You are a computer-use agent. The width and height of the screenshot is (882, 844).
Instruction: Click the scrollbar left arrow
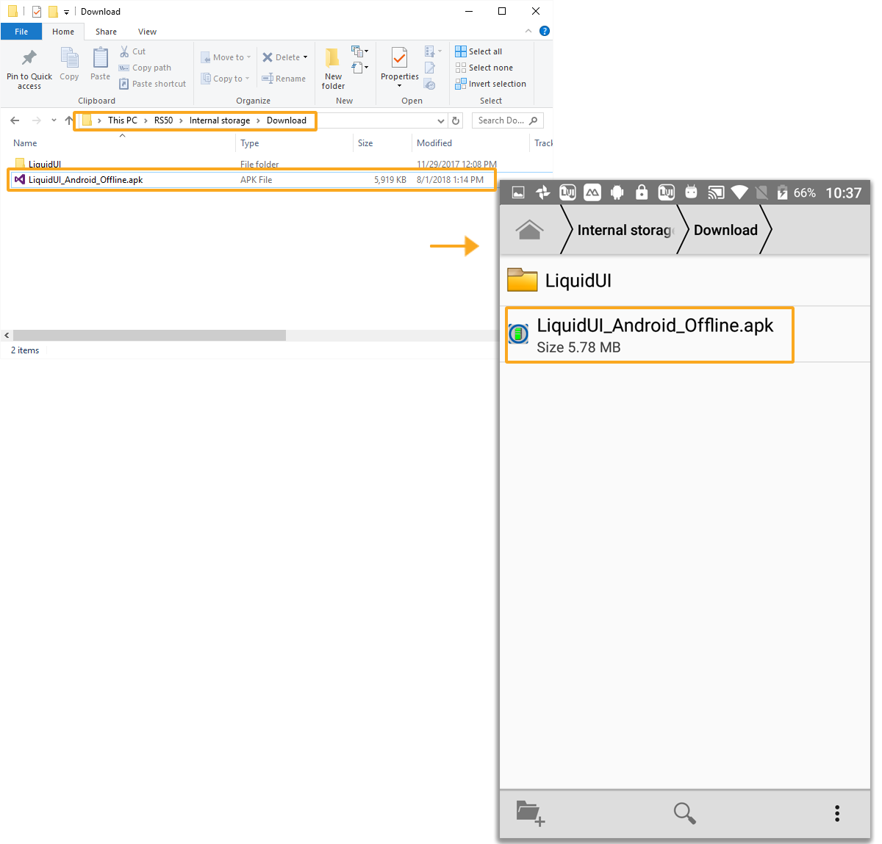(x=7, y=335)
